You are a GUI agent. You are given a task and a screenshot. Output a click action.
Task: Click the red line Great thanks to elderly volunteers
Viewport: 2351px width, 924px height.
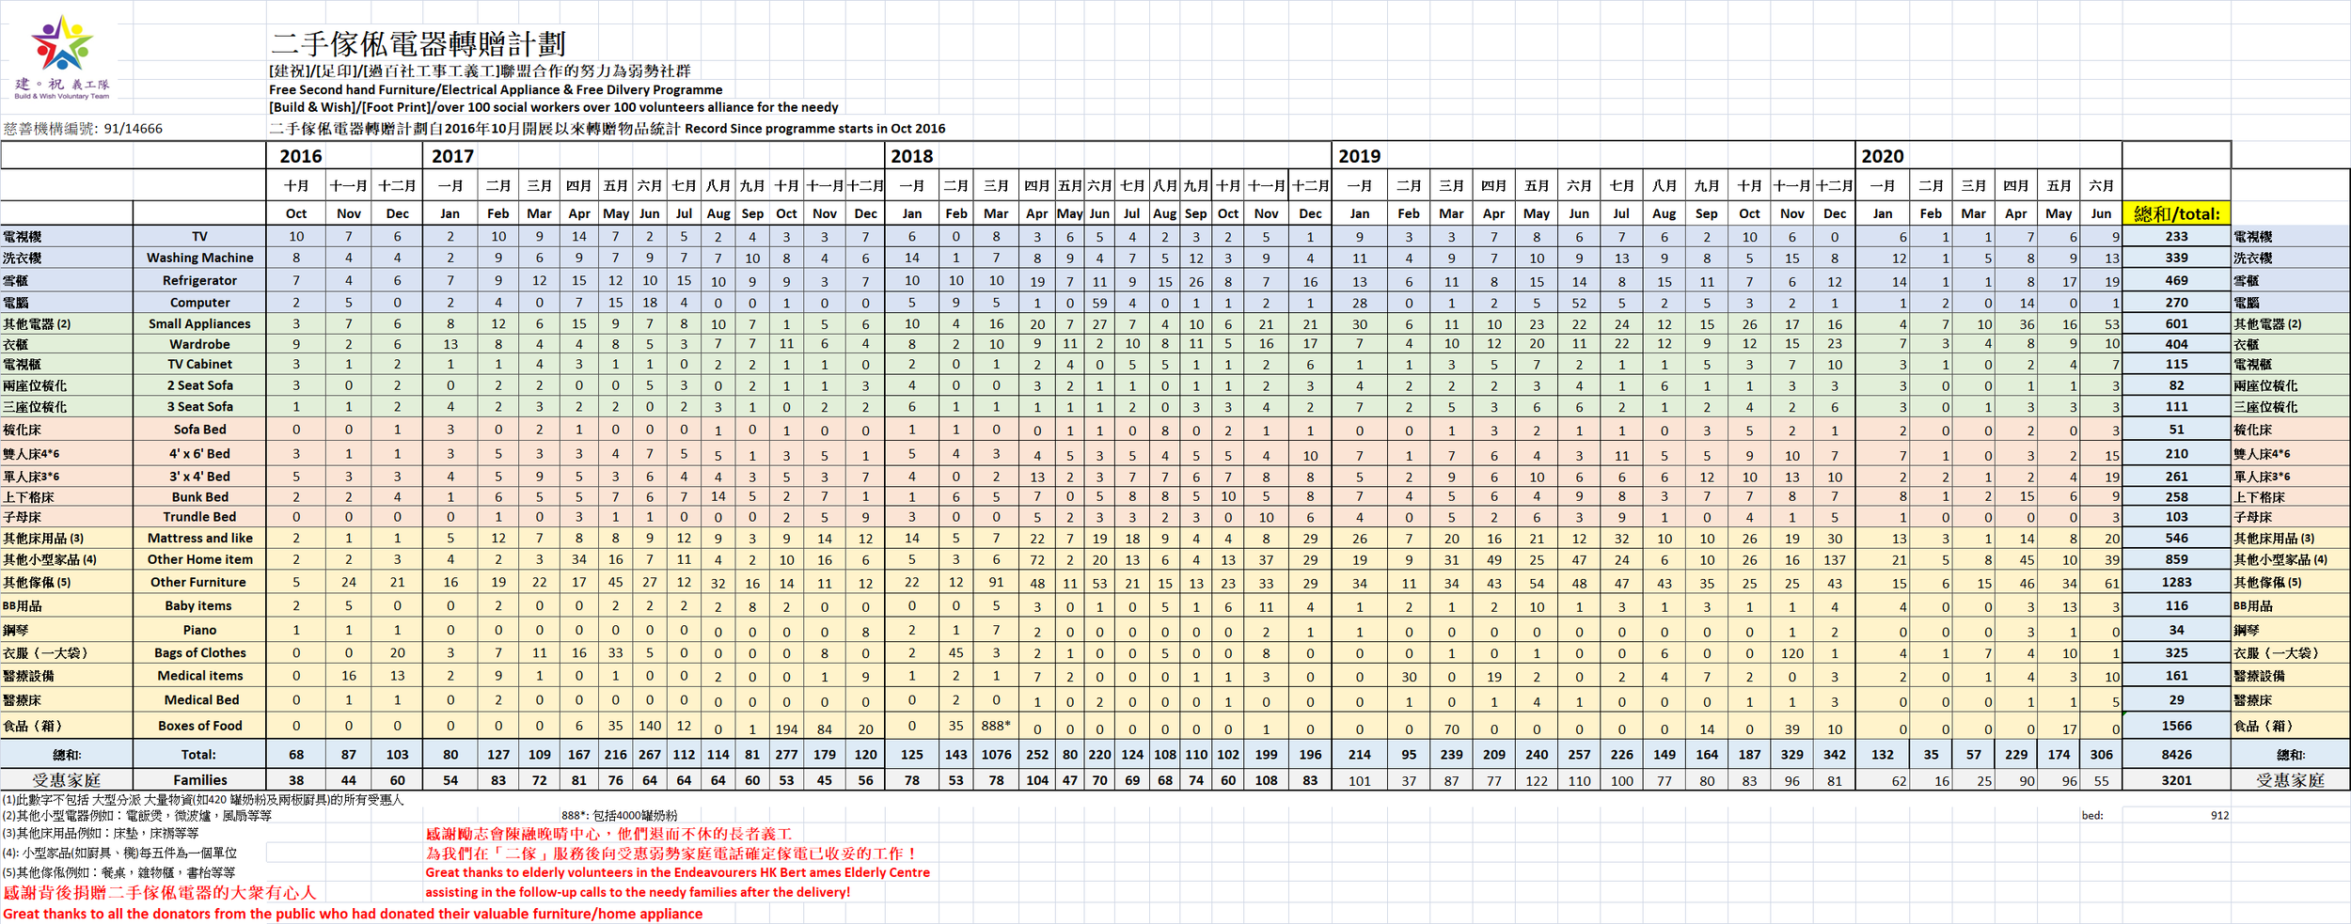677,872
